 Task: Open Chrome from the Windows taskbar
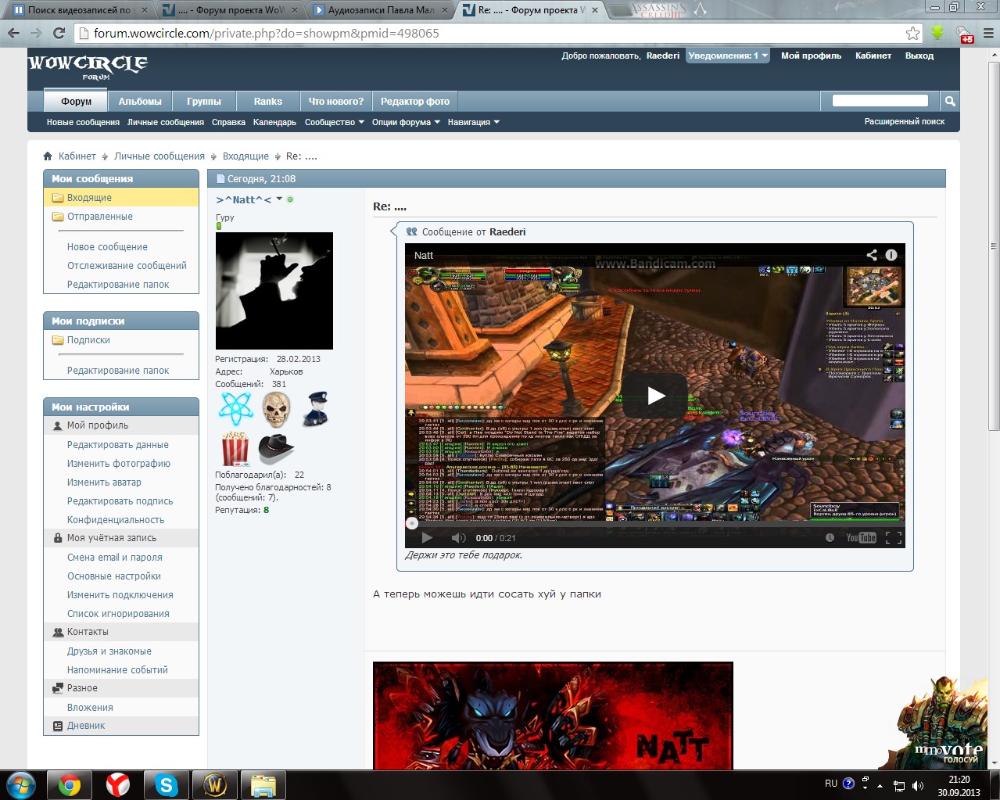[x=69, y=785]
